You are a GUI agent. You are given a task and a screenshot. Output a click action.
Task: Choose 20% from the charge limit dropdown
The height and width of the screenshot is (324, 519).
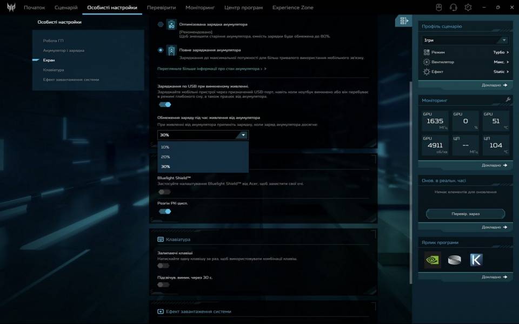165,157
